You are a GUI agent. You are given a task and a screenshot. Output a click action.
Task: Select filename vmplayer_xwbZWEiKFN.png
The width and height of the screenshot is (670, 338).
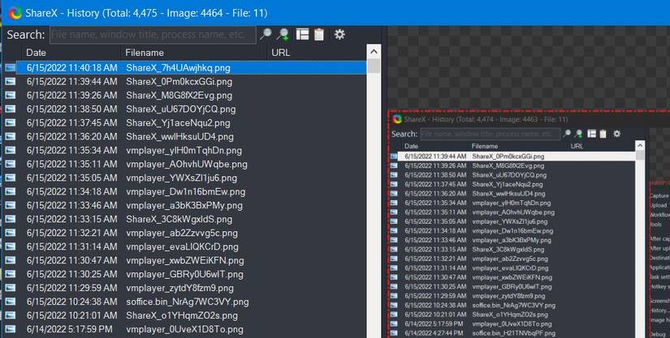(185, 260)
